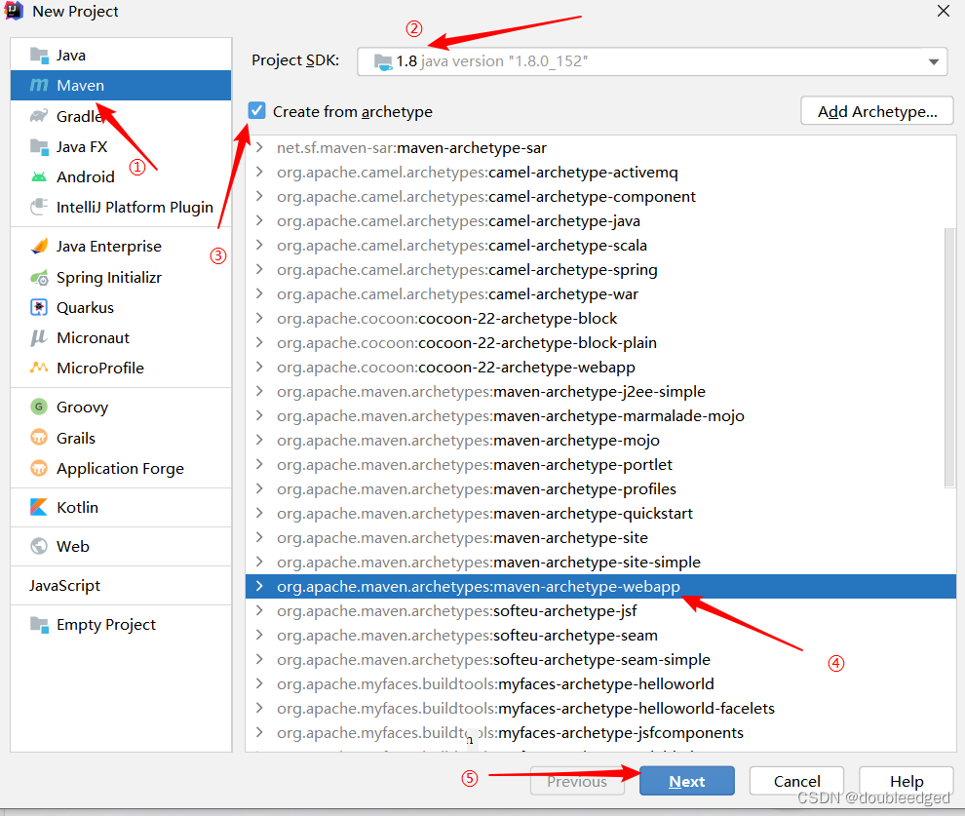Click the MicroProfile icon
965x816 pixels.
39,368
